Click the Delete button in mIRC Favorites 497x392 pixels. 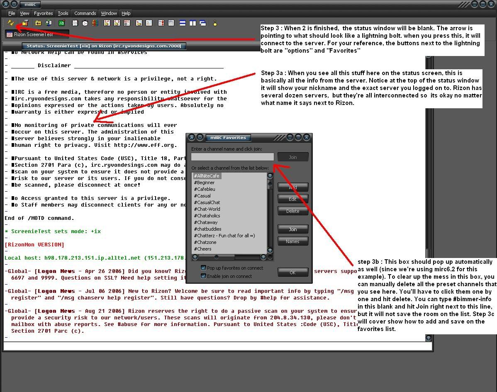tap(293, 211)
